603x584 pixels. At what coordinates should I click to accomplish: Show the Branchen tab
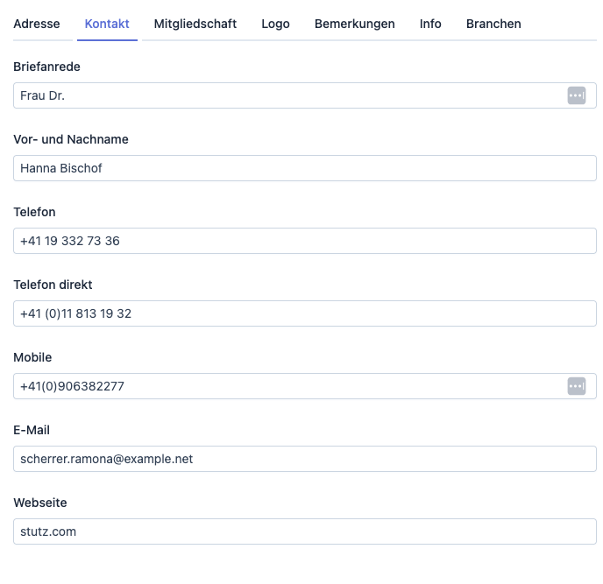[493, 24]
